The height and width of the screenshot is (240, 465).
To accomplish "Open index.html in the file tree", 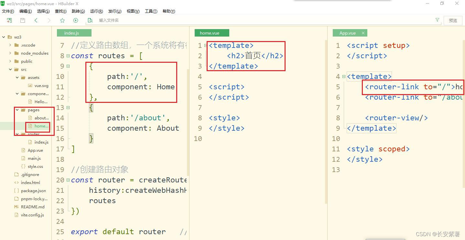I will (x=27, y=183).
